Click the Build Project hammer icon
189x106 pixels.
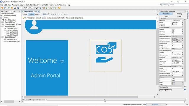click(40, 8)
